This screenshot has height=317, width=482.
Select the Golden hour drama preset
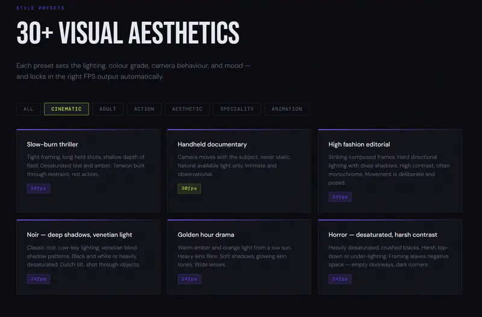(239, 257)
